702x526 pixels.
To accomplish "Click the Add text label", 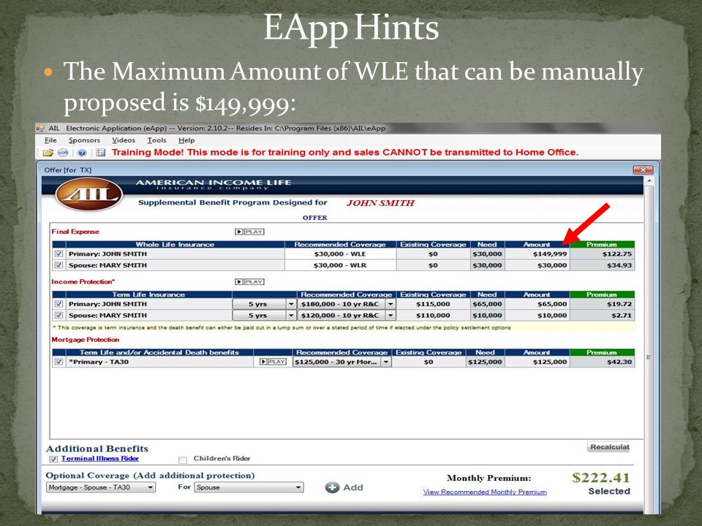I will point(353,487).
